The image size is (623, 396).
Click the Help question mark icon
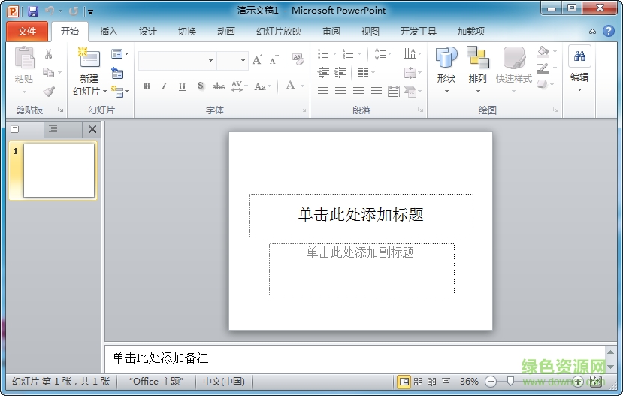tap(609, 31)
